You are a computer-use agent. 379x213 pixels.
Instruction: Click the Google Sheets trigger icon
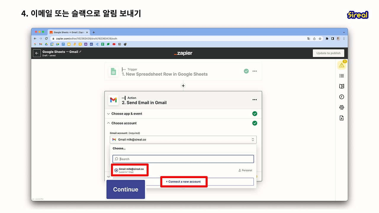[113, 71]
